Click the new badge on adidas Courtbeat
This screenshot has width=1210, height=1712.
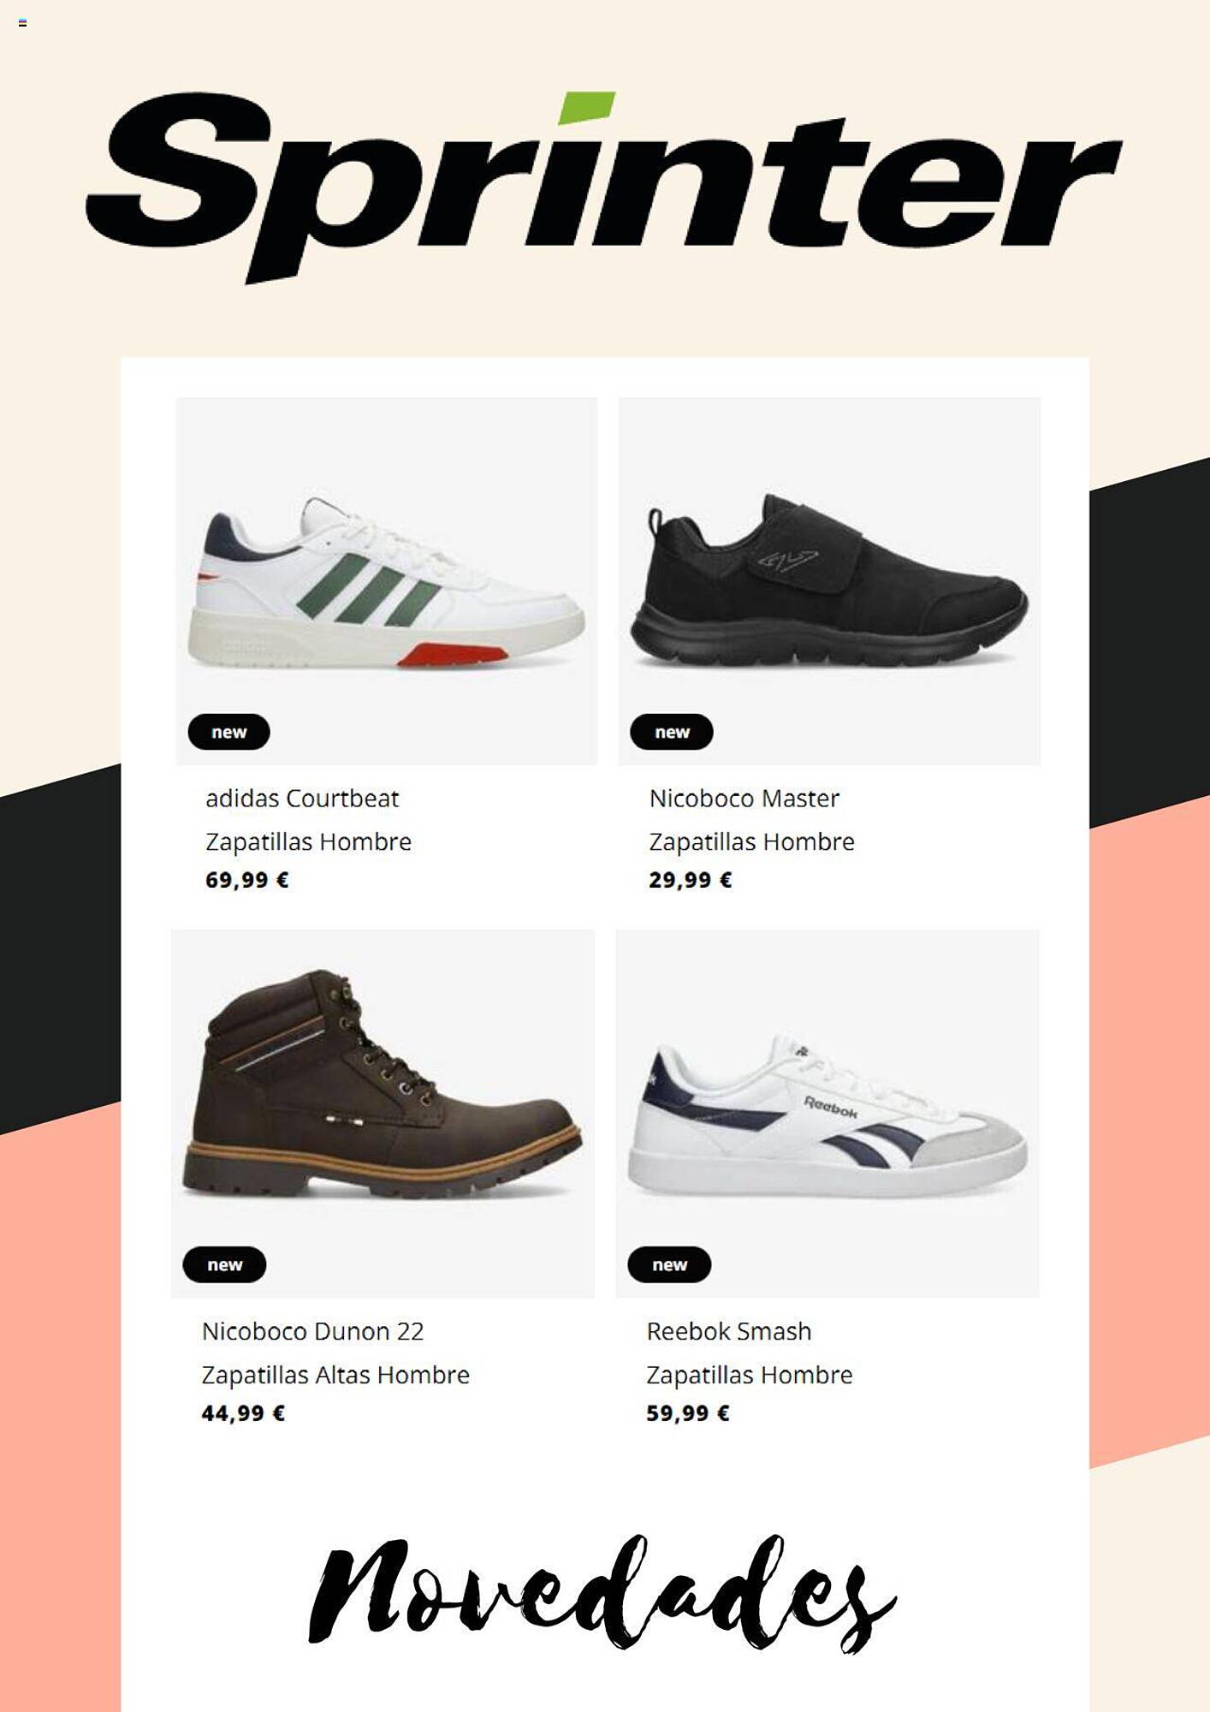tap(228, 732)
